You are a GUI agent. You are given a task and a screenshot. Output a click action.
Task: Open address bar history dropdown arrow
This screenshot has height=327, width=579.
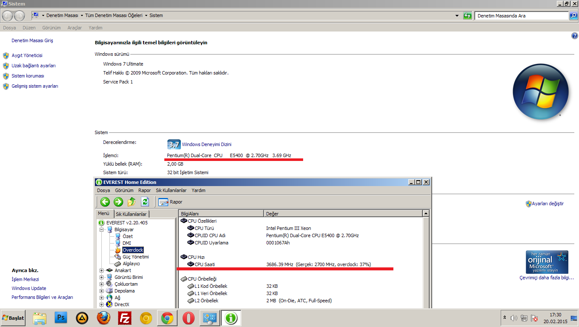457,16
